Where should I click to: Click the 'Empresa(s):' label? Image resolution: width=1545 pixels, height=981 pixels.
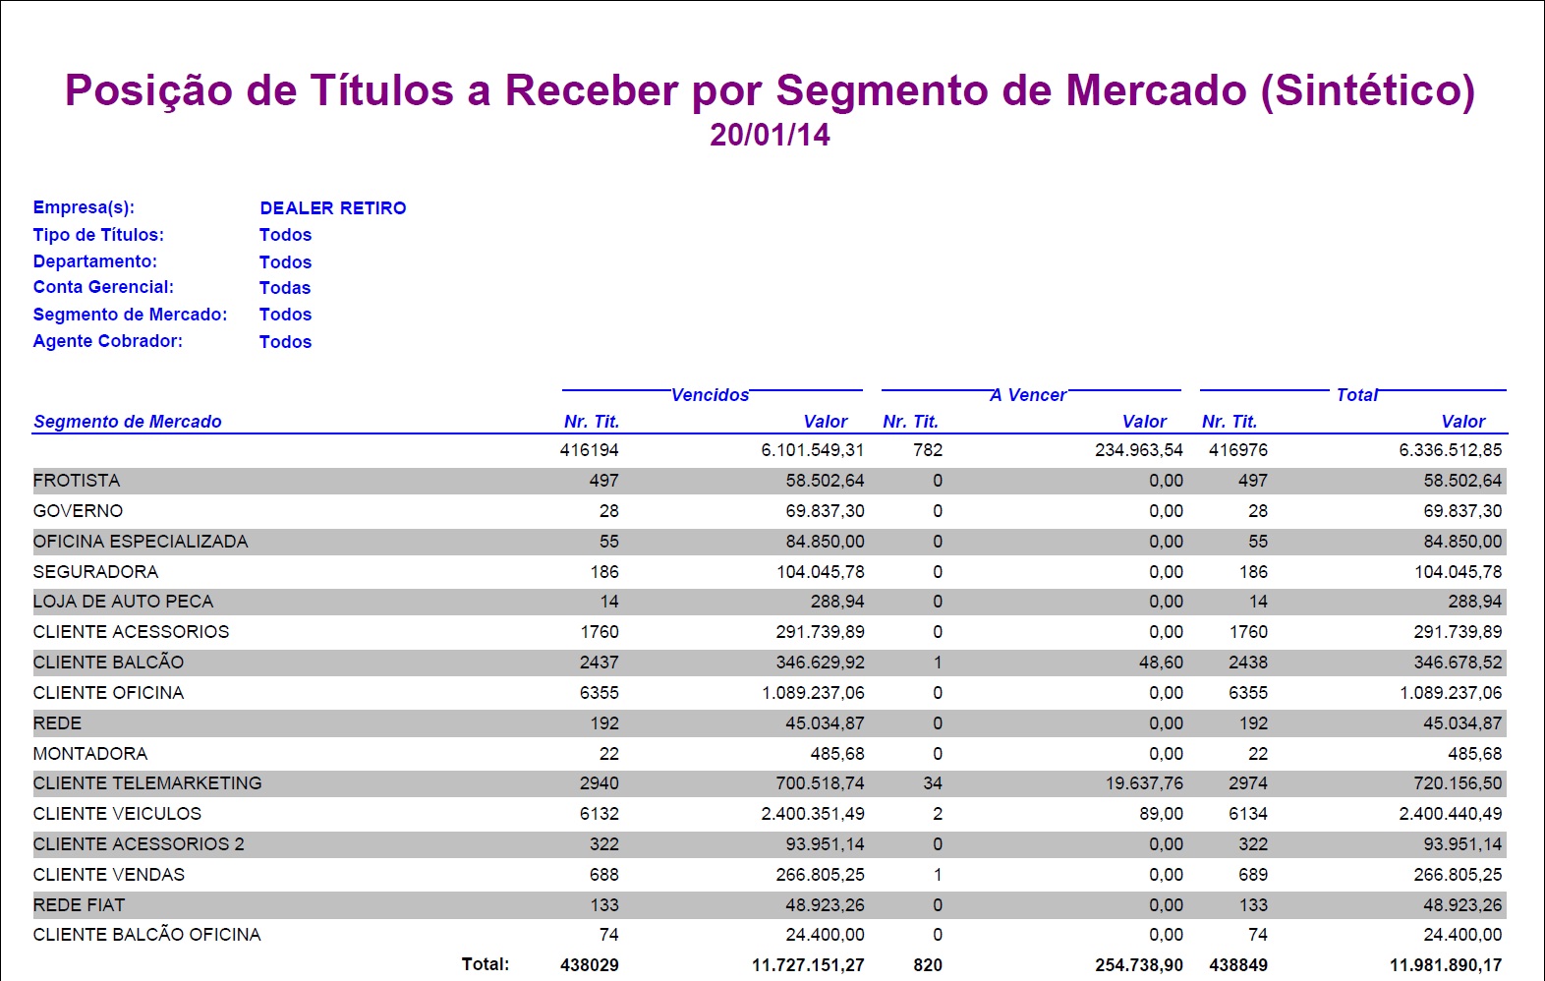84,207
